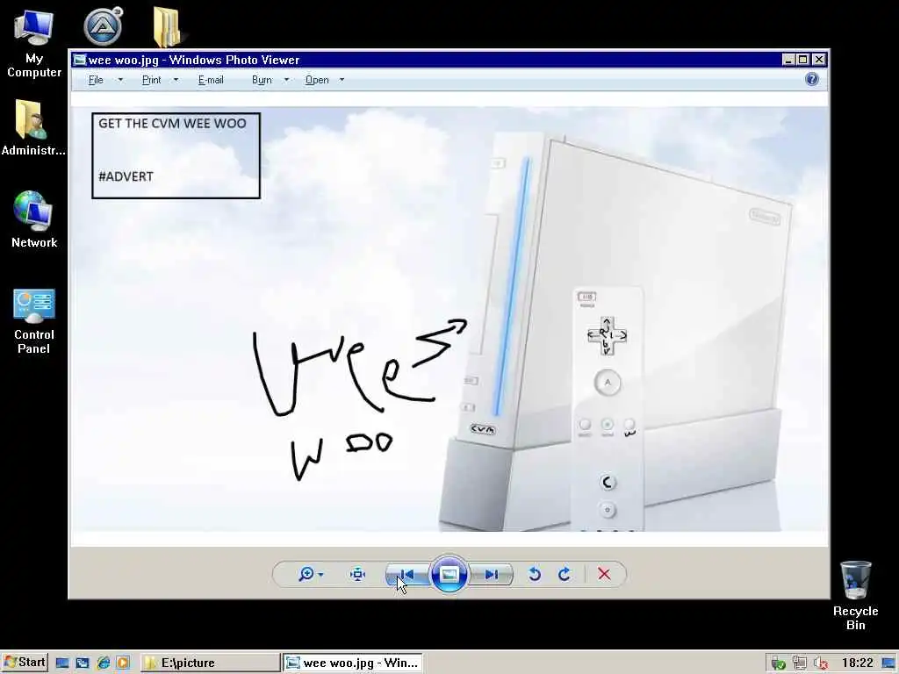
Task: Expand the Open dropdown arrow
Action: (x=342, y=80)
